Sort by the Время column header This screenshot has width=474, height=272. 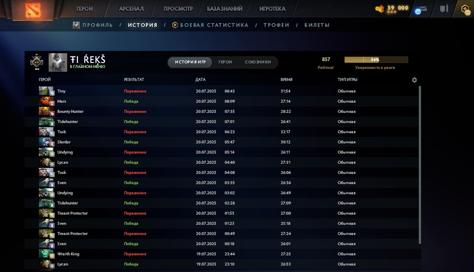286,80
